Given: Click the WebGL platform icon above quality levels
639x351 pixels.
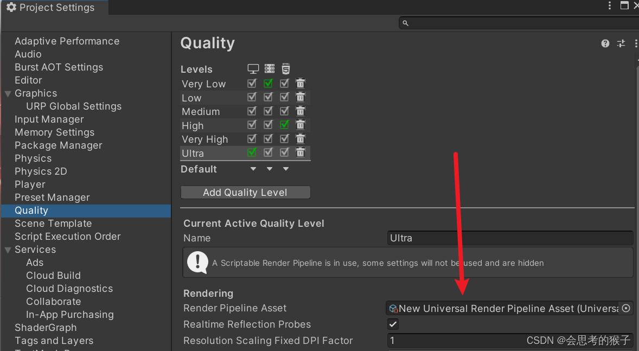Looking at the screenshot, I should 286,68.
